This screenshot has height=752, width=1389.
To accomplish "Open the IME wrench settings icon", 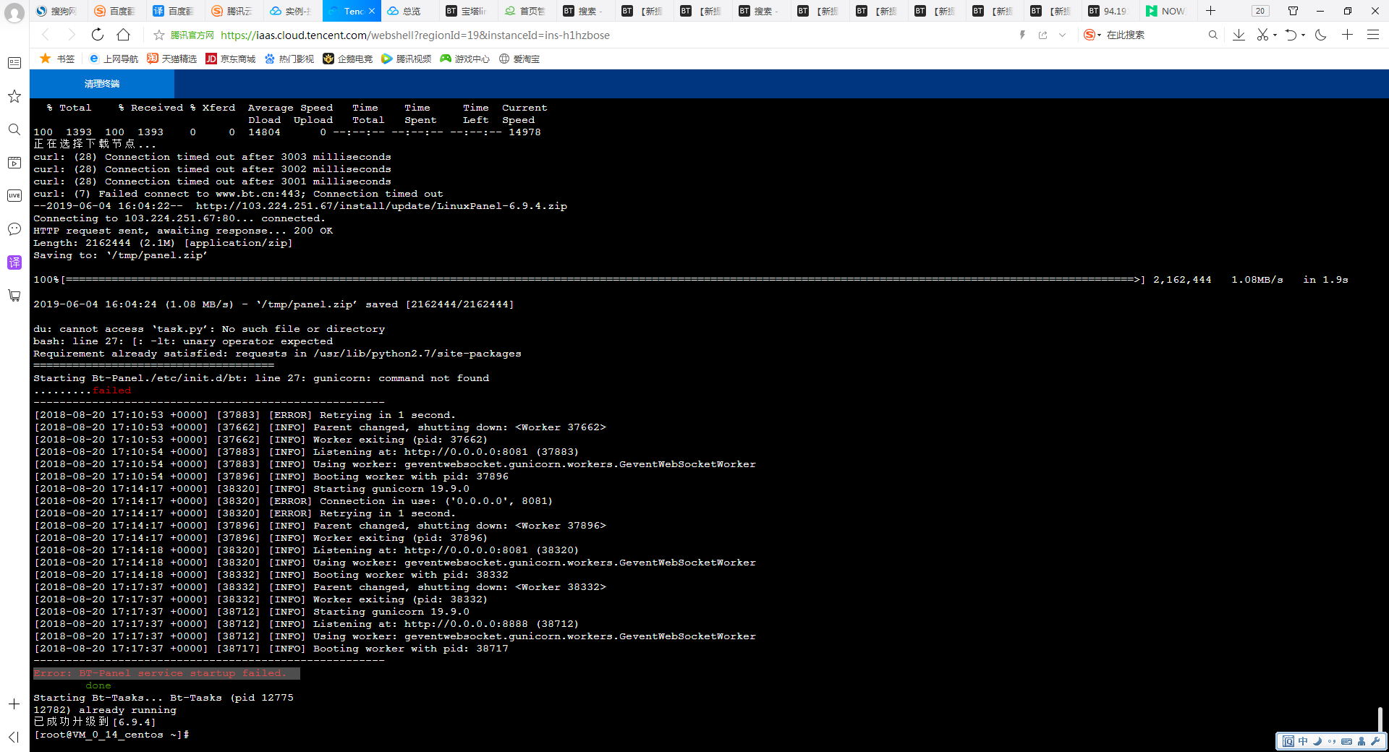I will (1375, 741).
